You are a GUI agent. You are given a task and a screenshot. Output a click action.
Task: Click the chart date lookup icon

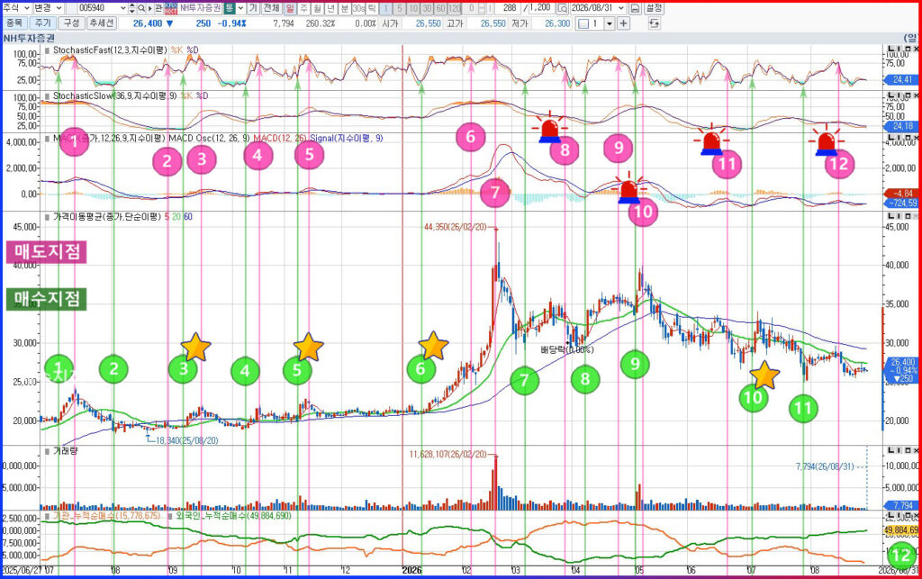coord(562,8)
